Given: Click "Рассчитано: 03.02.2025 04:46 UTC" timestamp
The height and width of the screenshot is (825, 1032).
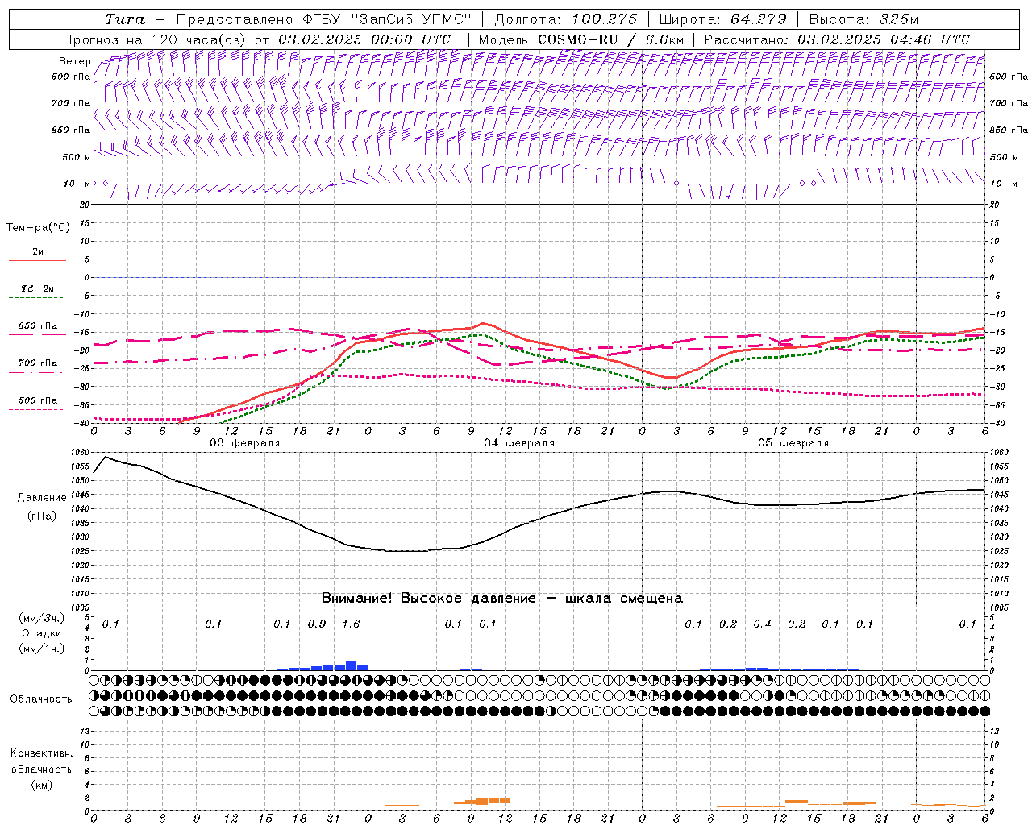Looking at the screenshot, I should tap(837, 39).
